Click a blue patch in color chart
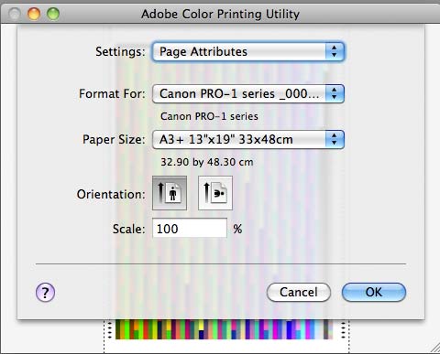440x354 pixels. [x=290, y=329]
